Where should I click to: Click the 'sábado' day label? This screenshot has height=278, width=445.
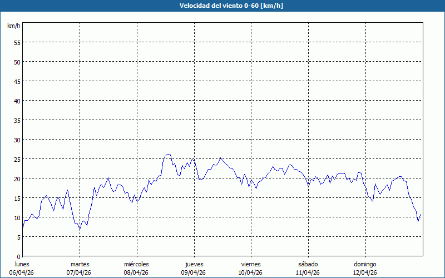(308, 264)
